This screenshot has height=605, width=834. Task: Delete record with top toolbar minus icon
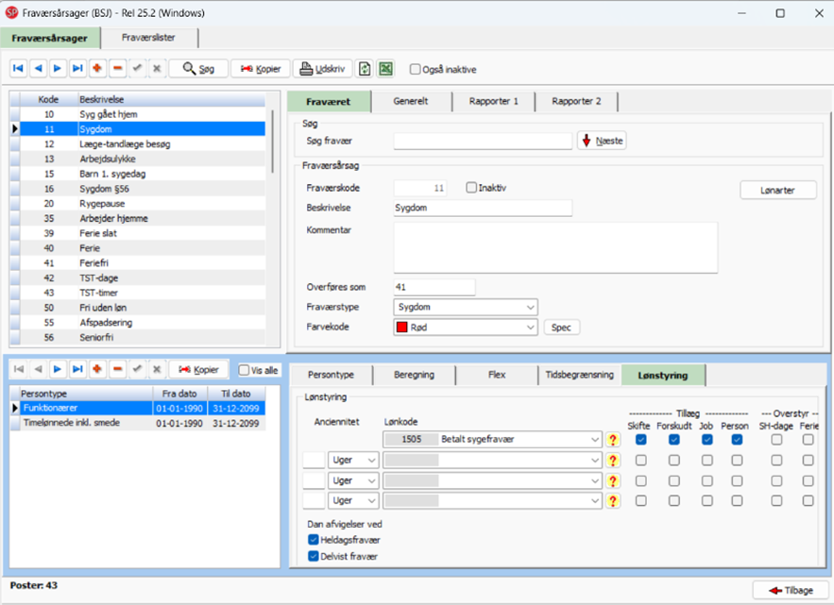[x=117, y=69]
